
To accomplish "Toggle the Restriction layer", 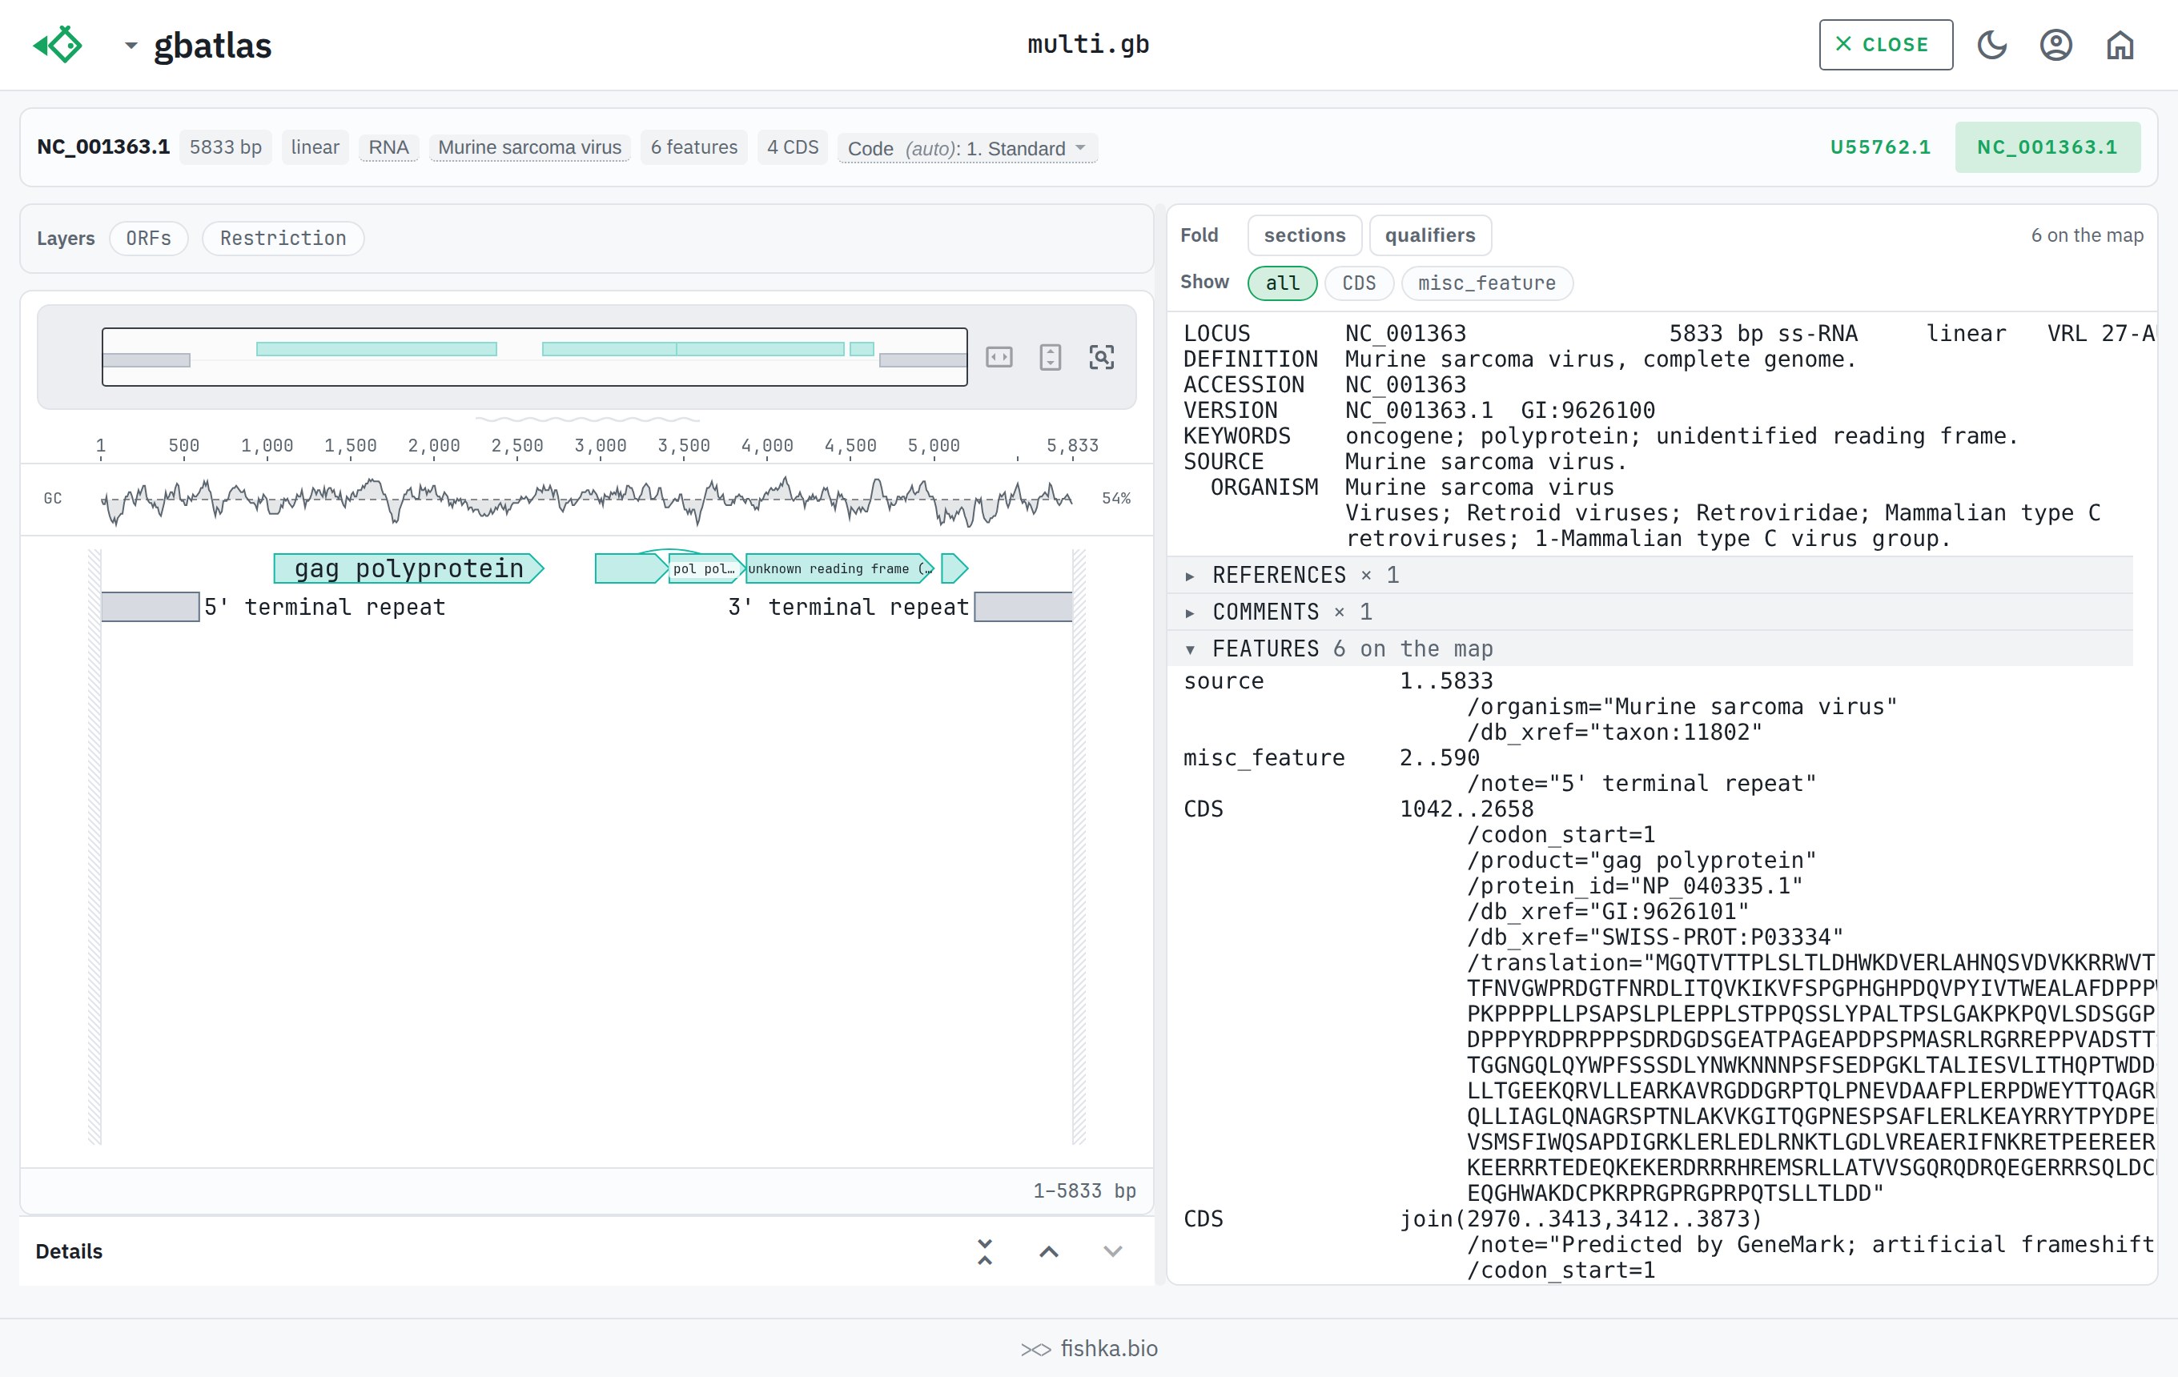I will (283, 238).
